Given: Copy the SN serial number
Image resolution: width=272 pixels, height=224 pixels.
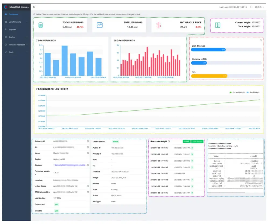Looking at the screenshot, I should [88, 147].
